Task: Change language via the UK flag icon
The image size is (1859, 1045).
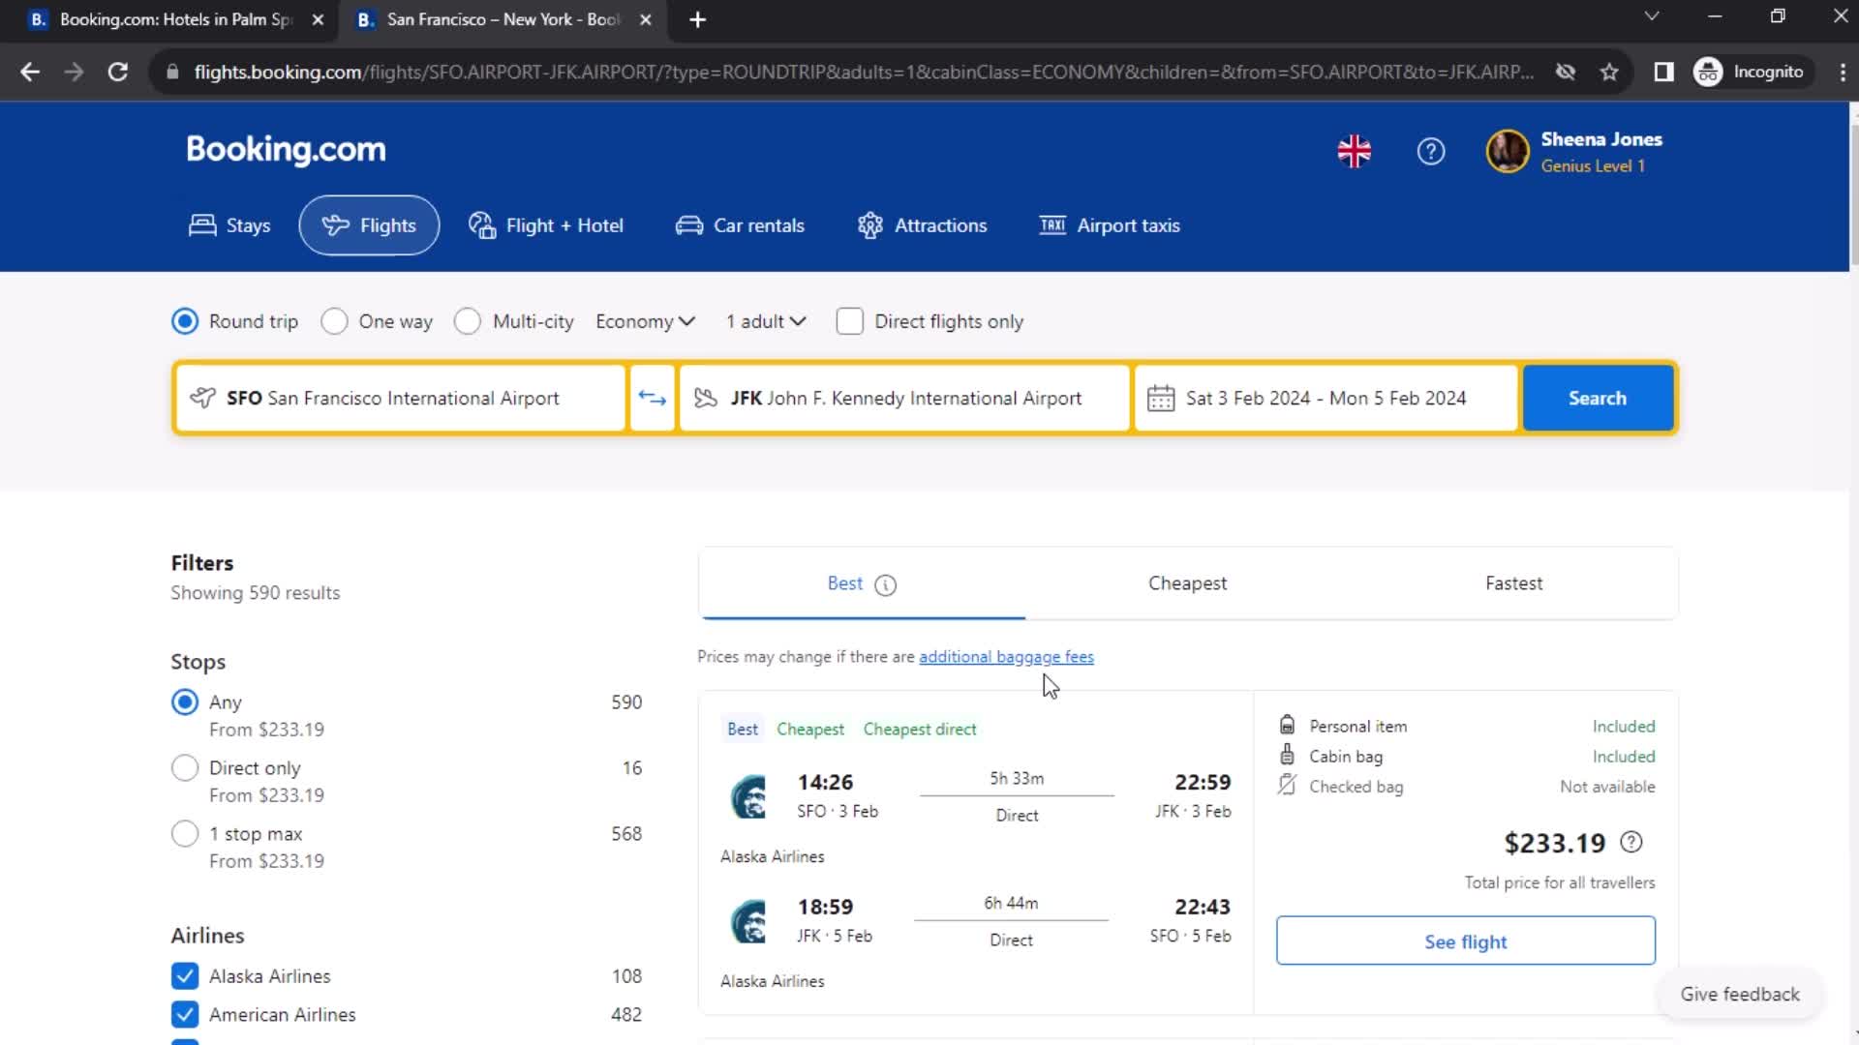Action: (x=1354, y=151)
